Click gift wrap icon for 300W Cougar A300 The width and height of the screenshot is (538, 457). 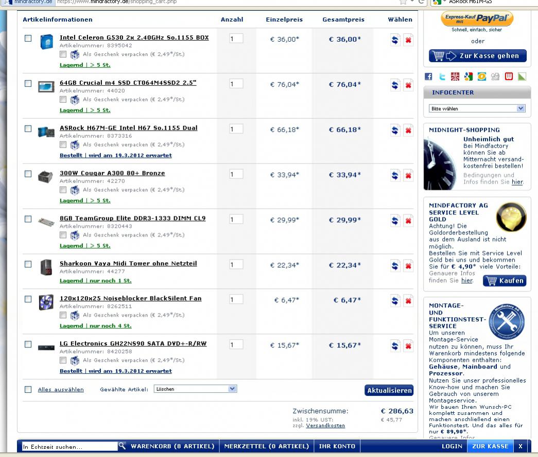pyautogui.click(x=75, y=190)
